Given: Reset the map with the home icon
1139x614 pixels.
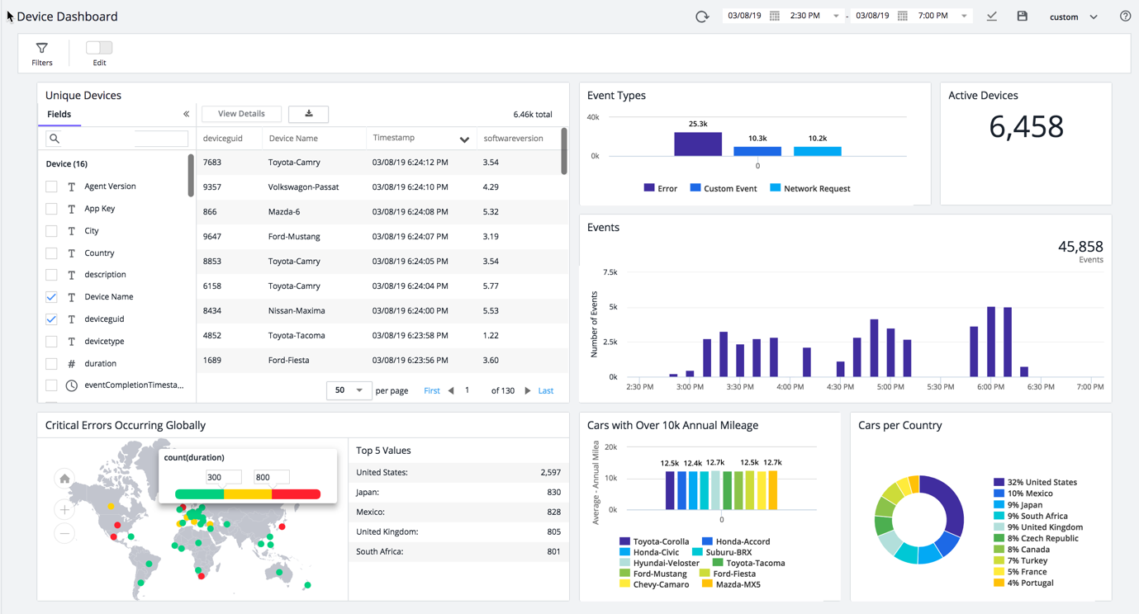Looking at the screenshot, I should [x=64, y=479].
